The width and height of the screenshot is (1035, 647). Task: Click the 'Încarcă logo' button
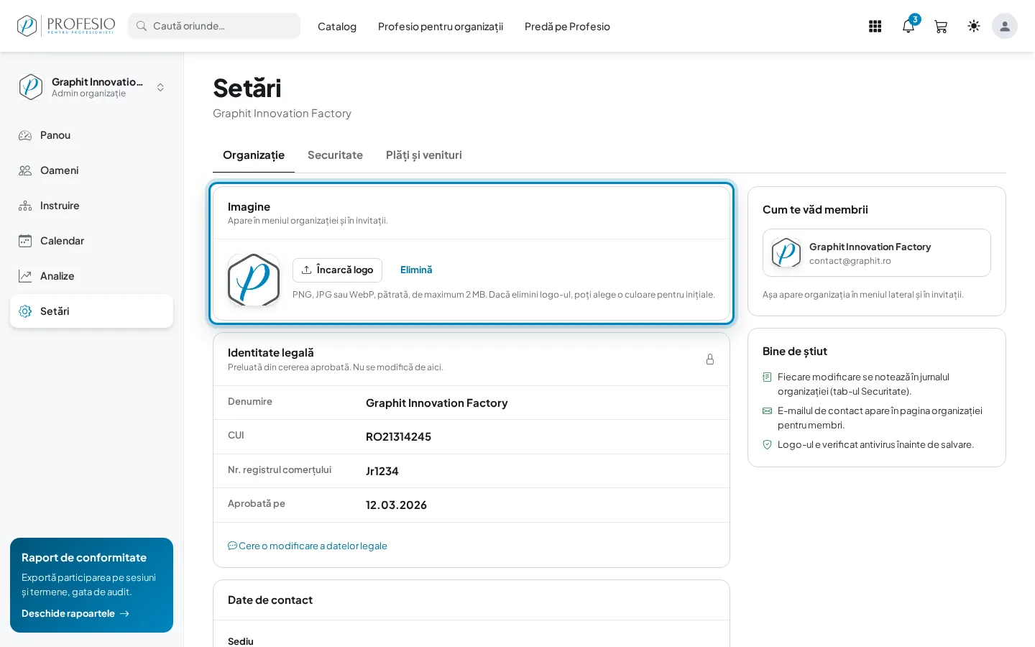[337, 270]
